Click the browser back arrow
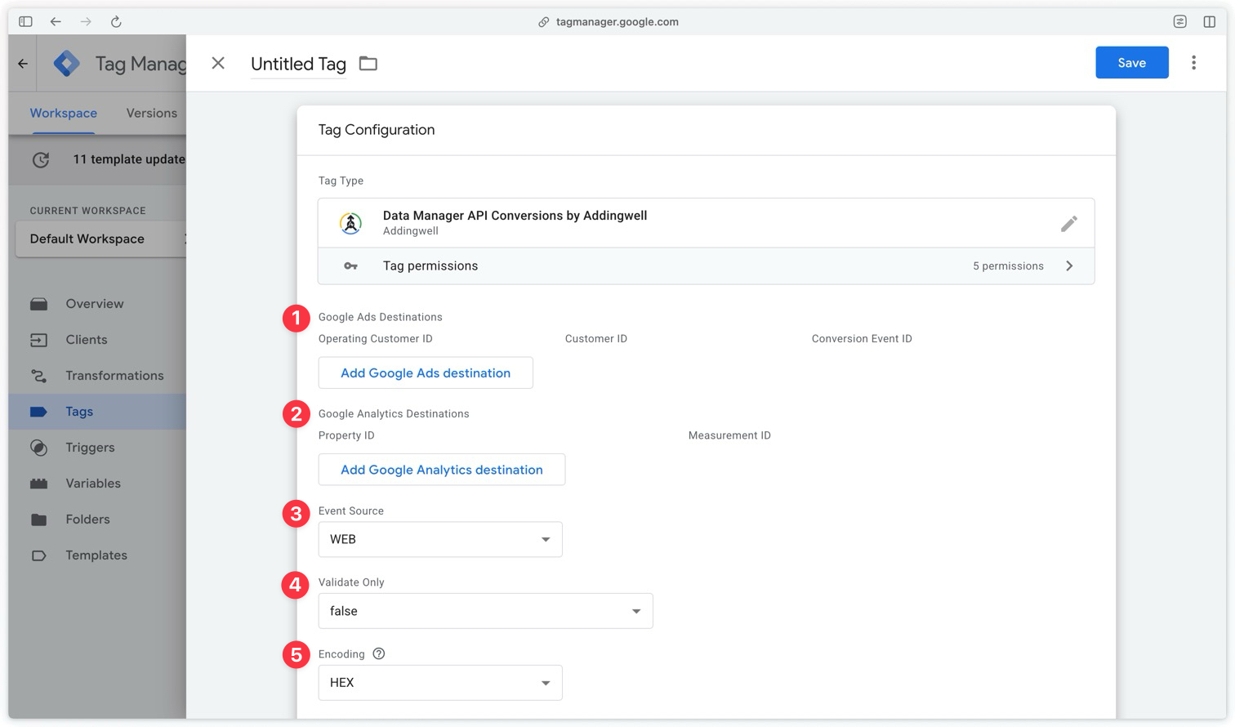The image size is (1235, 727). [x=56, y=22]
